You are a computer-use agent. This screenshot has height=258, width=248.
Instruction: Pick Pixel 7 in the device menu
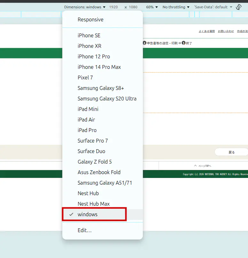(x=85, y=77)
